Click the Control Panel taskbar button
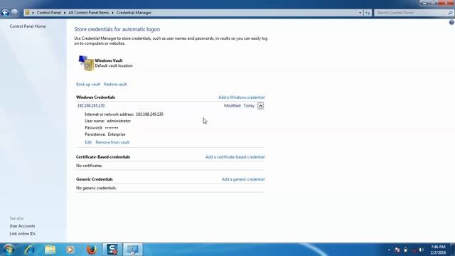The height and width of the screenshot is (256, 455). [133, 250]
